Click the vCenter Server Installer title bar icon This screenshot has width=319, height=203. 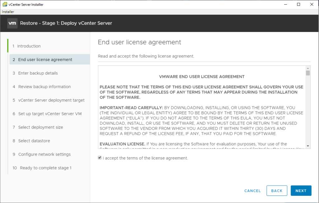5,4
